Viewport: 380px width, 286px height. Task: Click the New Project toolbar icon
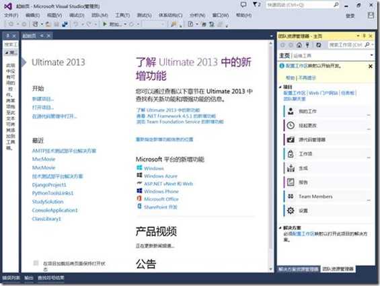pos(36,24)
